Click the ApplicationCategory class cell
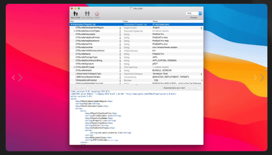The width and height of the screenshot is (272, 155). (133, 74)
